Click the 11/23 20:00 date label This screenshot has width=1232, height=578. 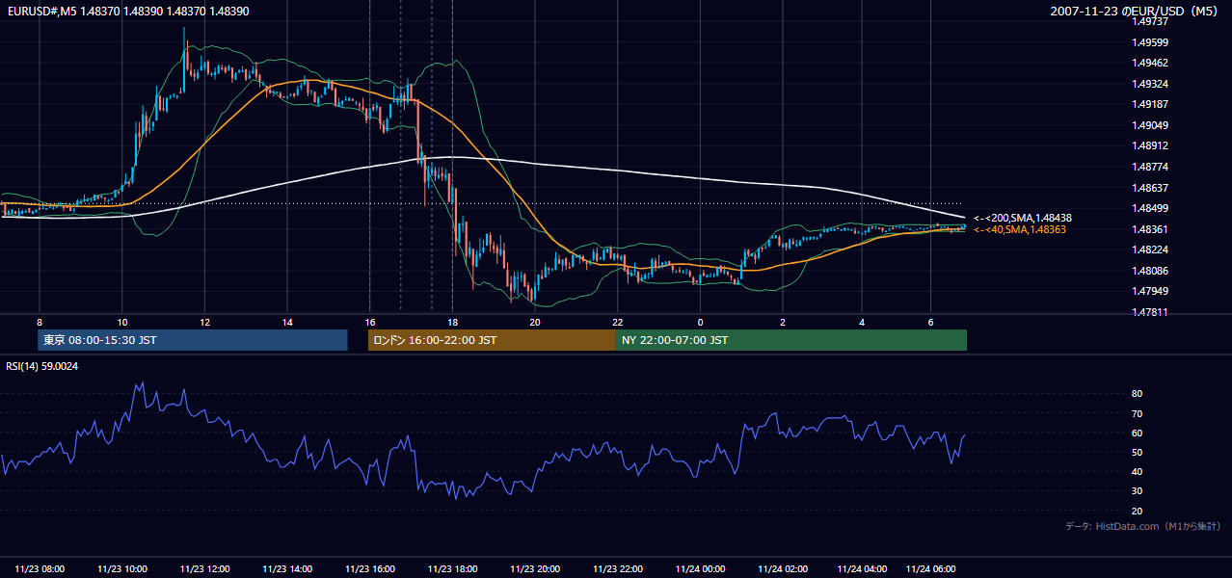click(535, 569)
